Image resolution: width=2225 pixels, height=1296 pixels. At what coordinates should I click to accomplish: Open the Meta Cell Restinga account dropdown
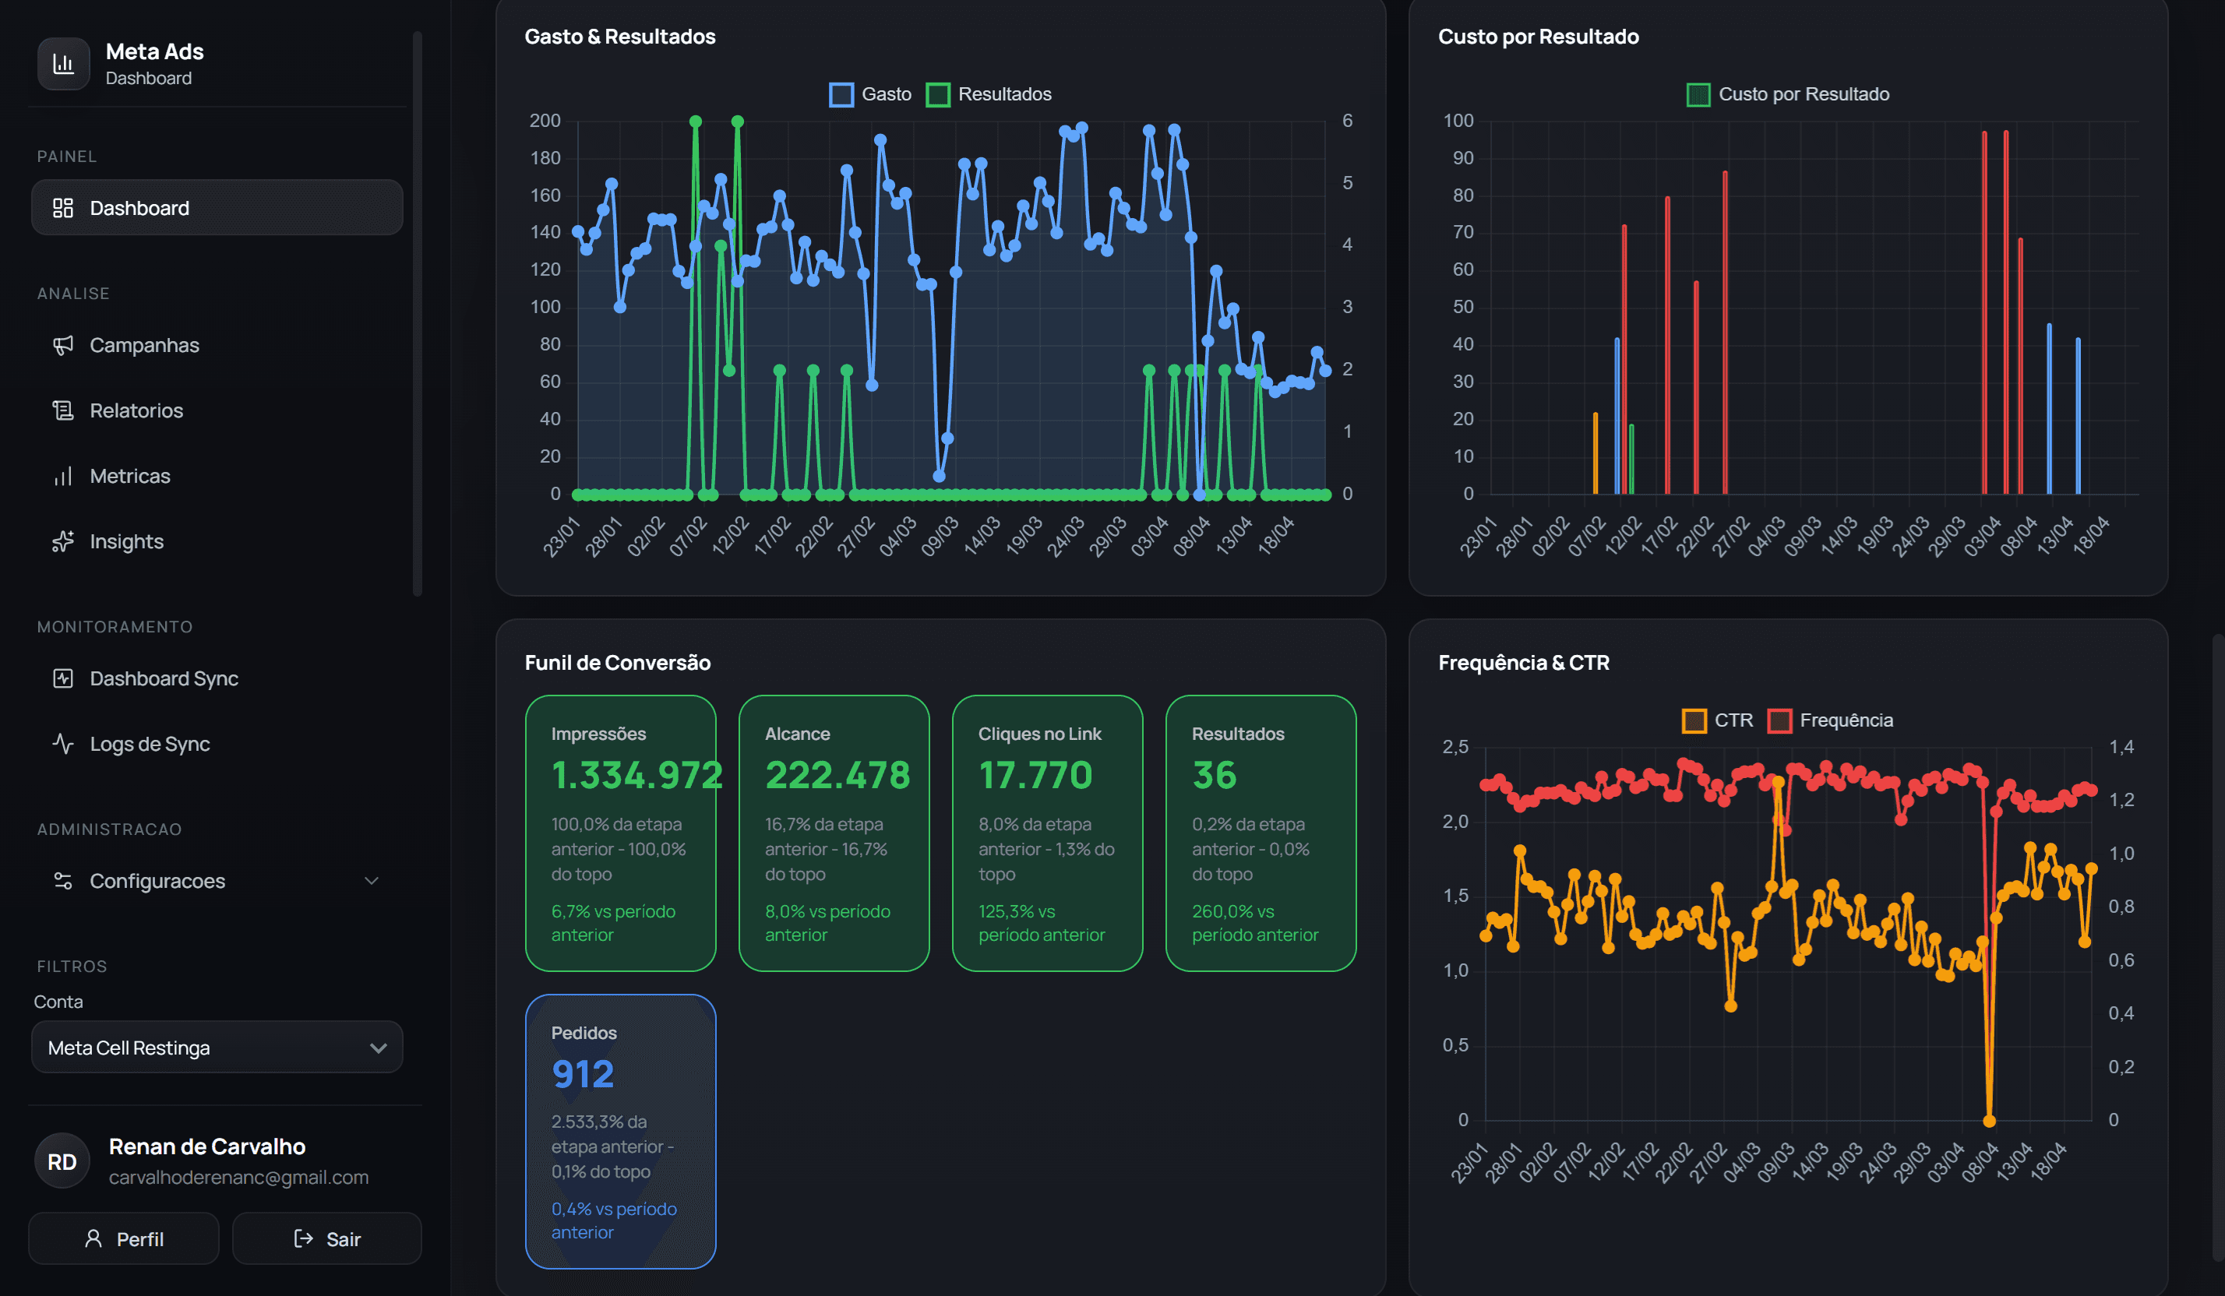click(217, 1047)
